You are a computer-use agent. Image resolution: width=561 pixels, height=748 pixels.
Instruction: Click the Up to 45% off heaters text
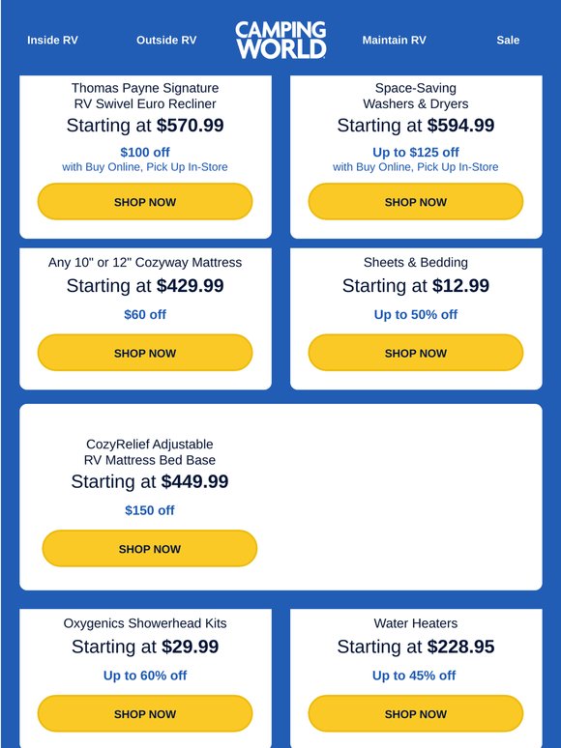(414, 675)
